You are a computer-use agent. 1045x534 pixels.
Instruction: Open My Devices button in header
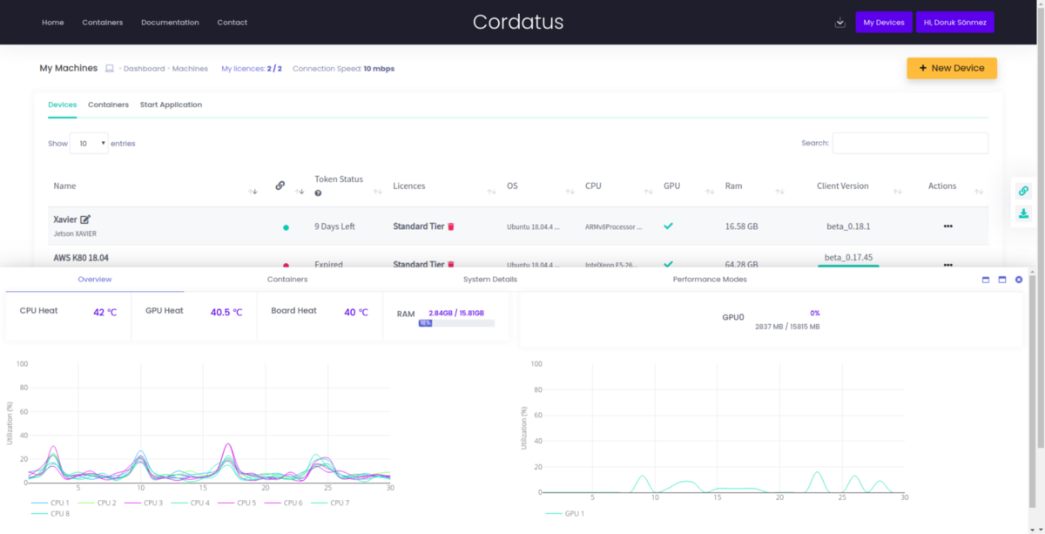point(884,23)
